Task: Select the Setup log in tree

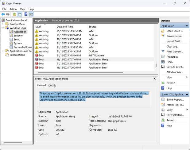Action: tap(17, 40)
